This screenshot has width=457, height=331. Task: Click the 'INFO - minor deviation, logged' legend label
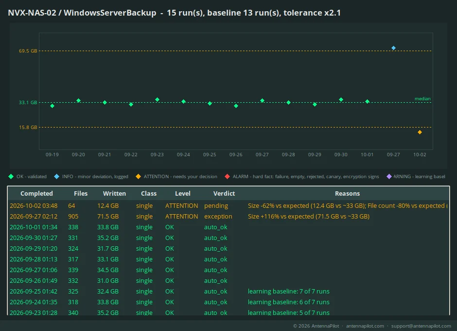coord(95,177)
